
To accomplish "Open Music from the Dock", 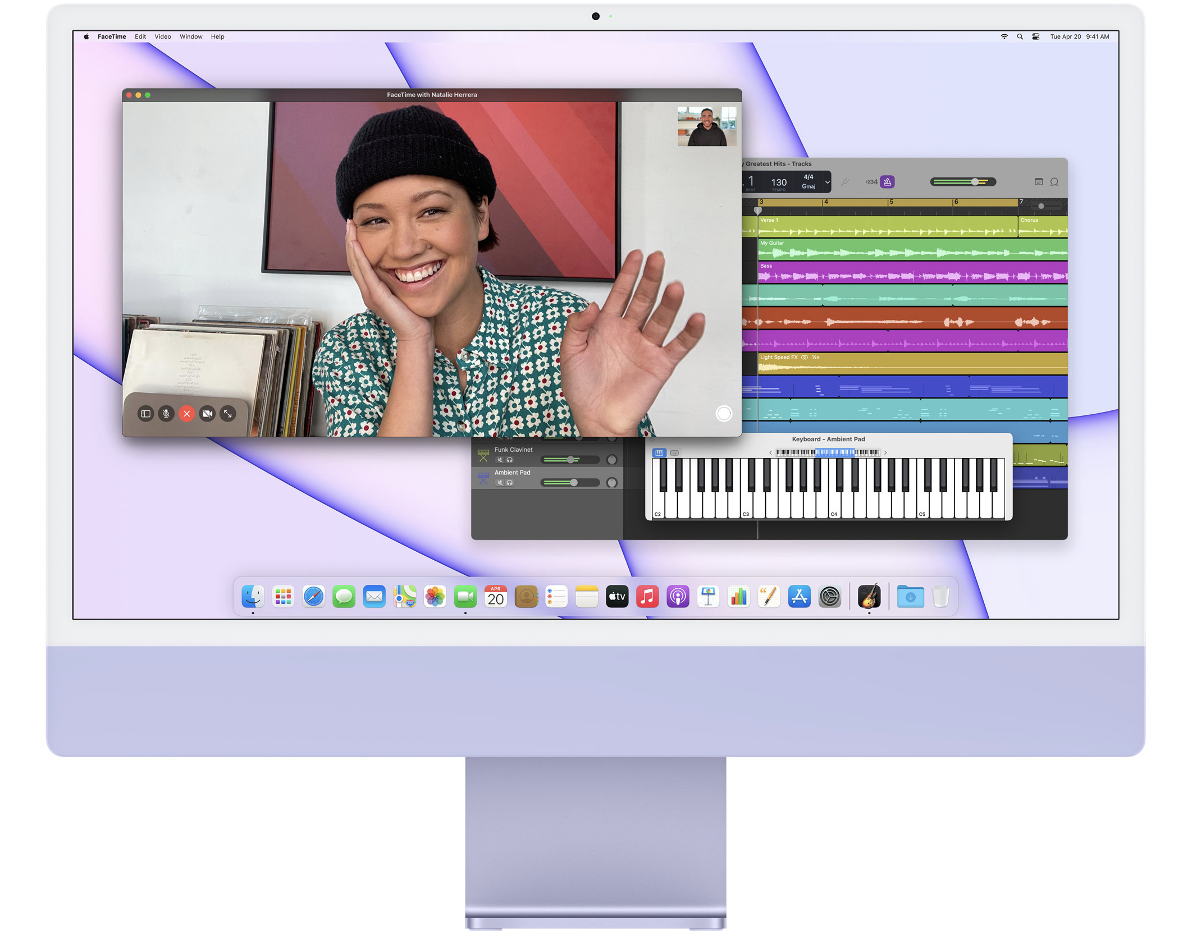I will tap(647, 596).
